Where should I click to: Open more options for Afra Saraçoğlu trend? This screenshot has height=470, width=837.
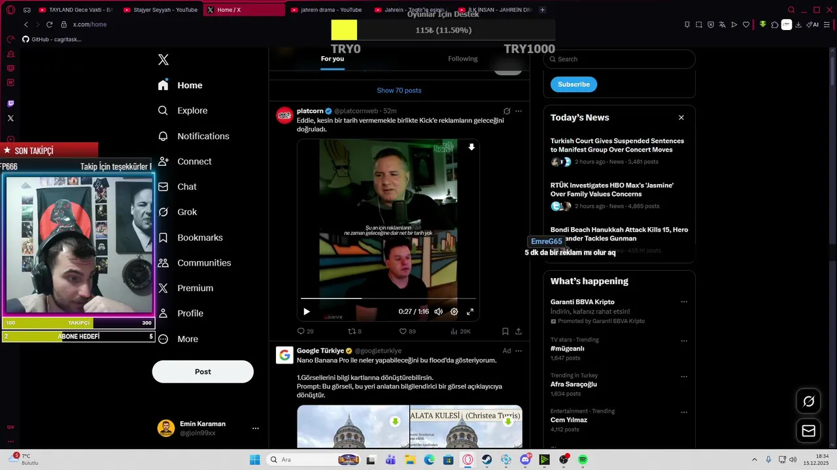pos(684,377)
